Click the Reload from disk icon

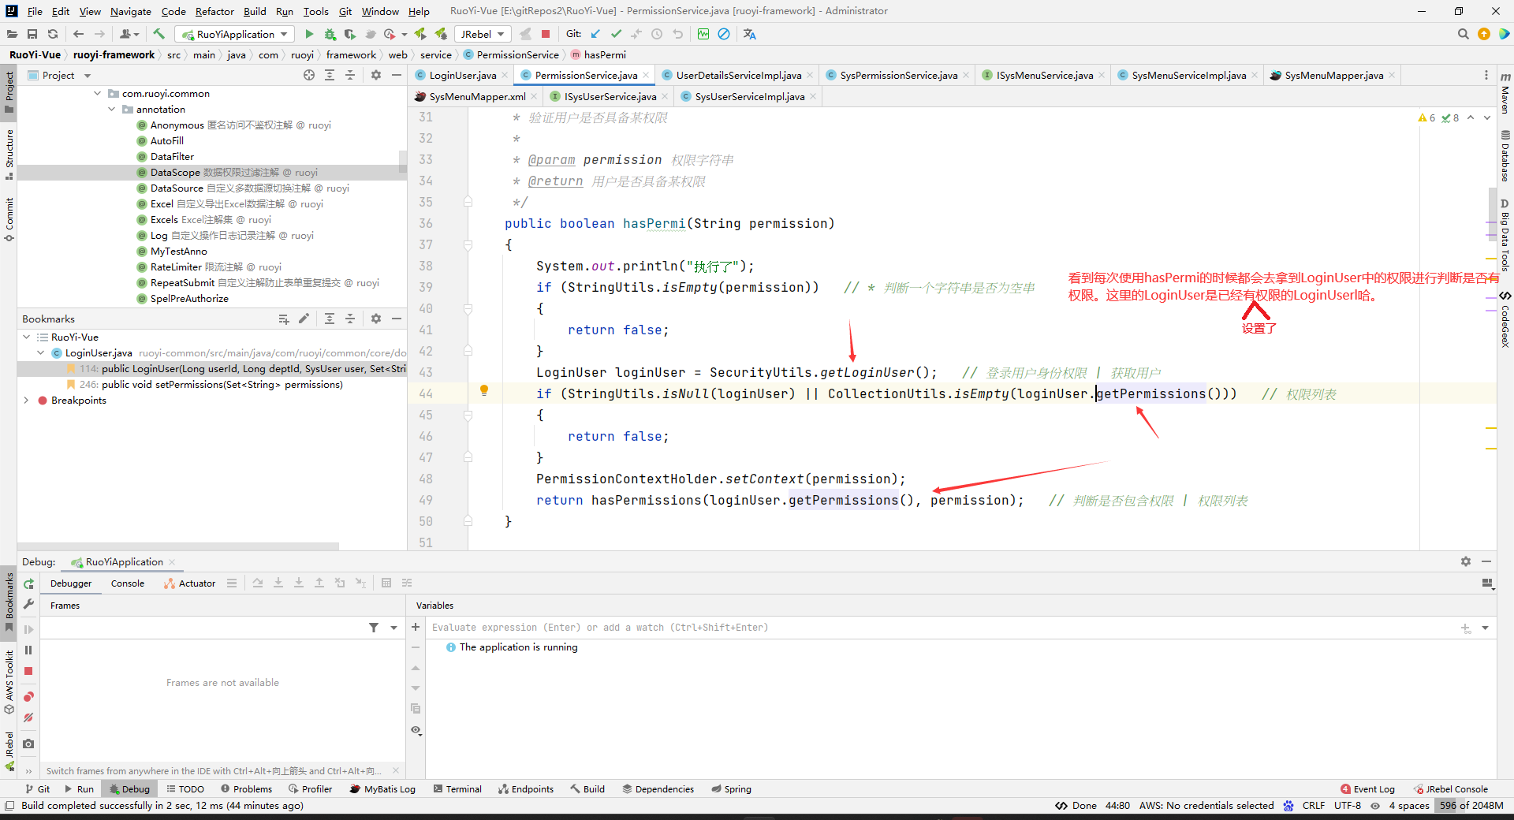[53, 34]
